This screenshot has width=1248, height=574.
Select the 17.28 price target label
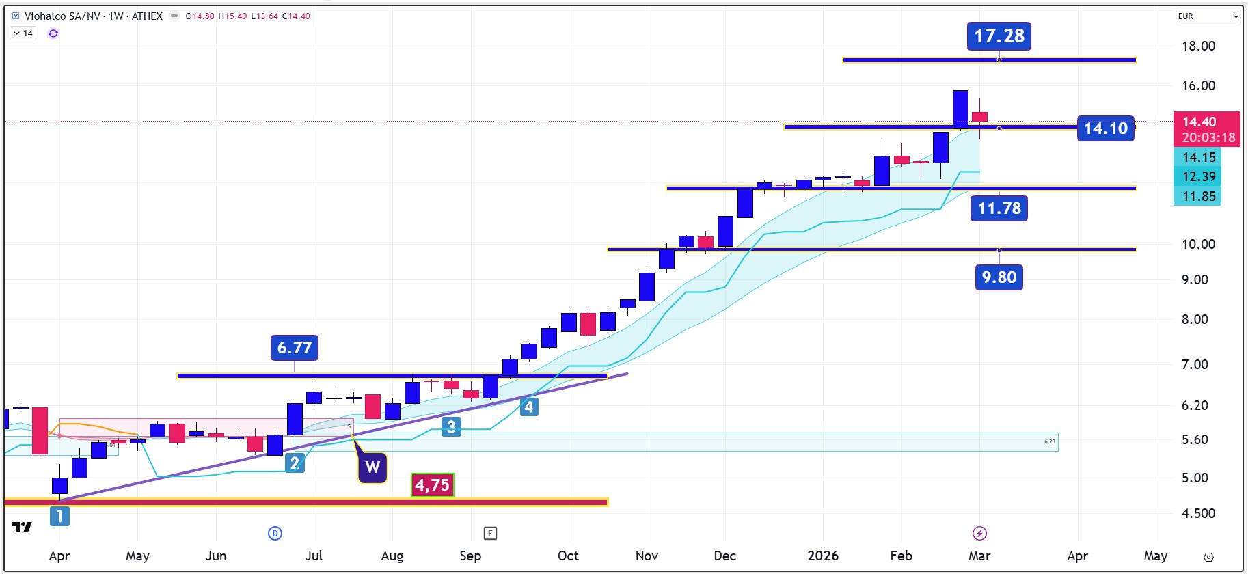click(999, 36)
